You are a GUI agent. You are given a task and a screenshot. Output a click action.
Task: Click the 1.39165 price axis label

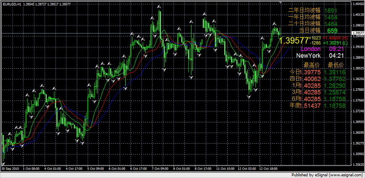point(359,46)
